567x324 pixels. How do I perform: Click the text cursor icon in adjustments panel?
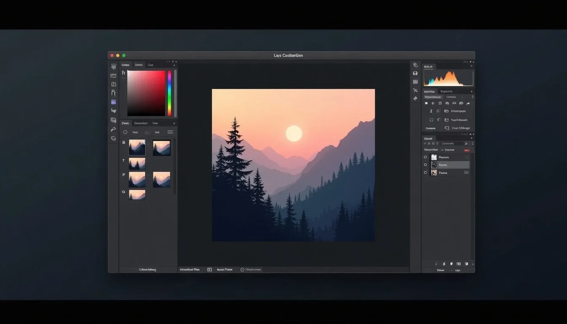click(x=431, y=111)
